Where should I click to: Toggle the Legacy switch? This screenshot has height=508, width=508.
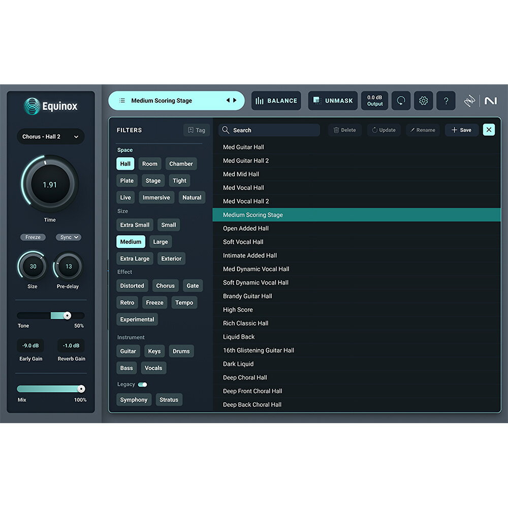tap(142, 385)
